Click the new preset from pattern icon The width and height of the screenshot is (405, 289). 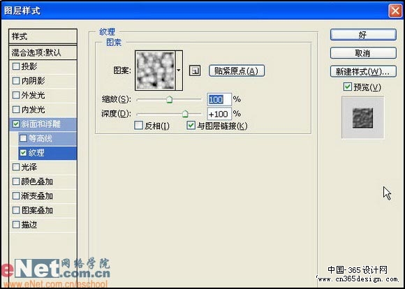click(x=195, y=71)
